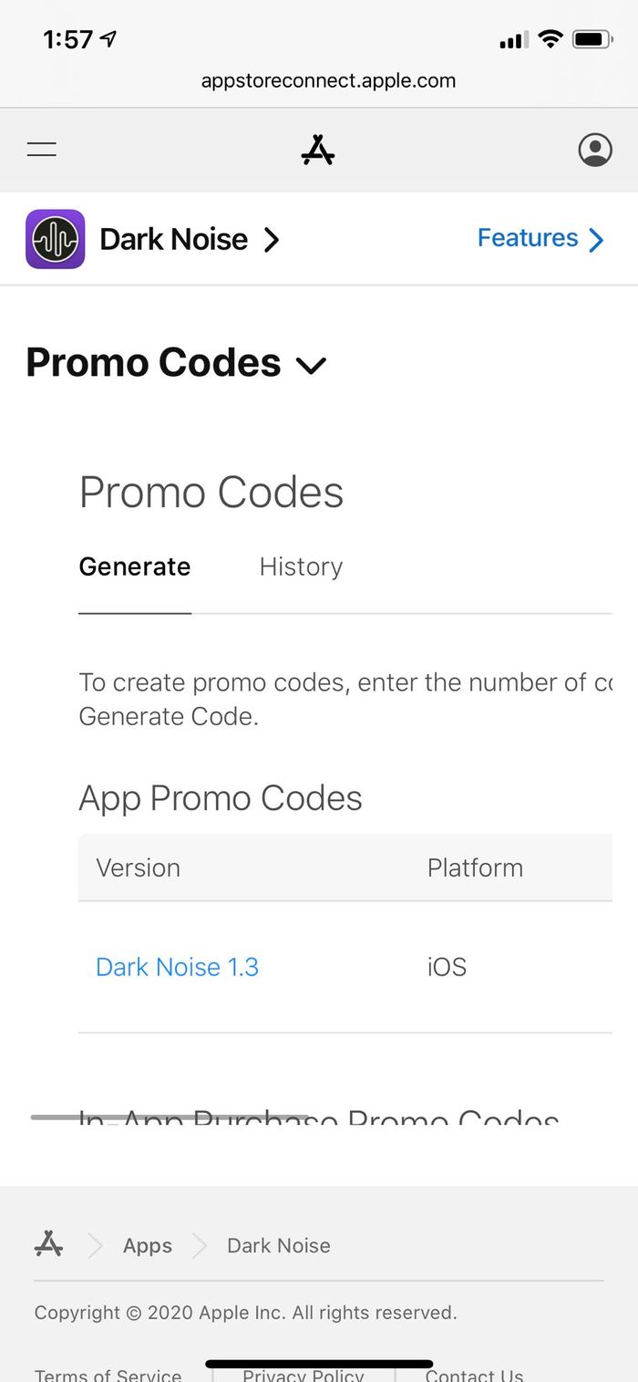Go to Apps in footer breadcrumb
The width and height of the screenshot is (638, 1382).
pos(148,1245)
